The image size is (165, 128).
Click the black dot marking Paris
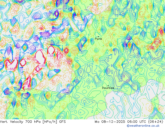[98, 37]
